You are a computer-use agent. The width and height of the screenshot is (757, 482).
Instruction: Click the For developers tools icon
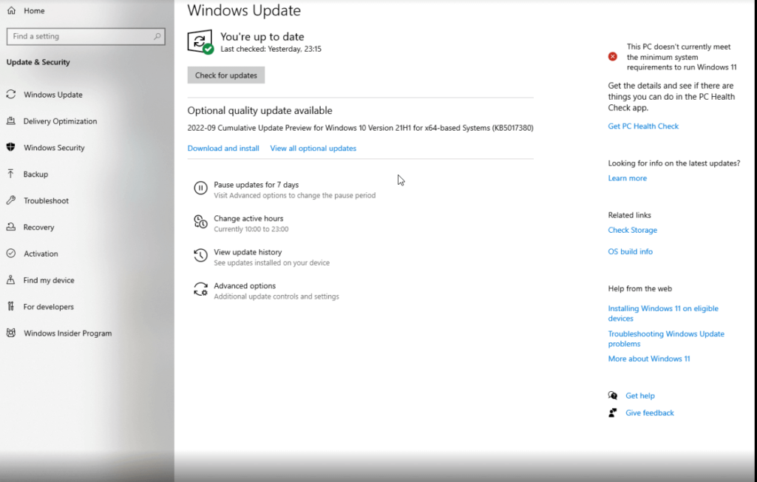click(10, 306)
